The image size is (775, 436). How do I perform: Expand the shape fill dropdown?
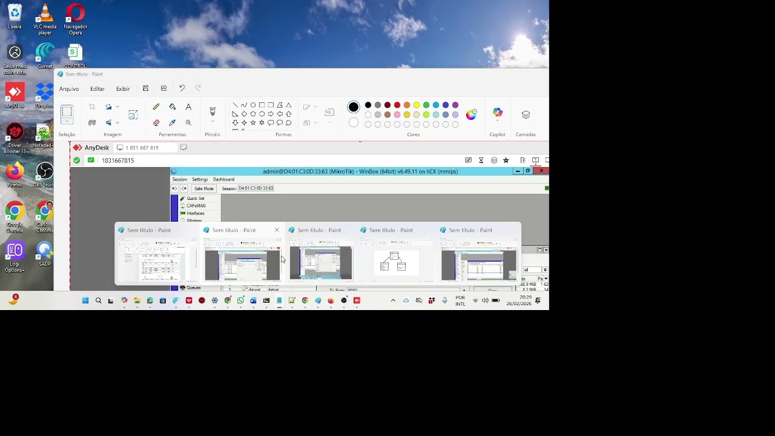click(x=315, y=123)
